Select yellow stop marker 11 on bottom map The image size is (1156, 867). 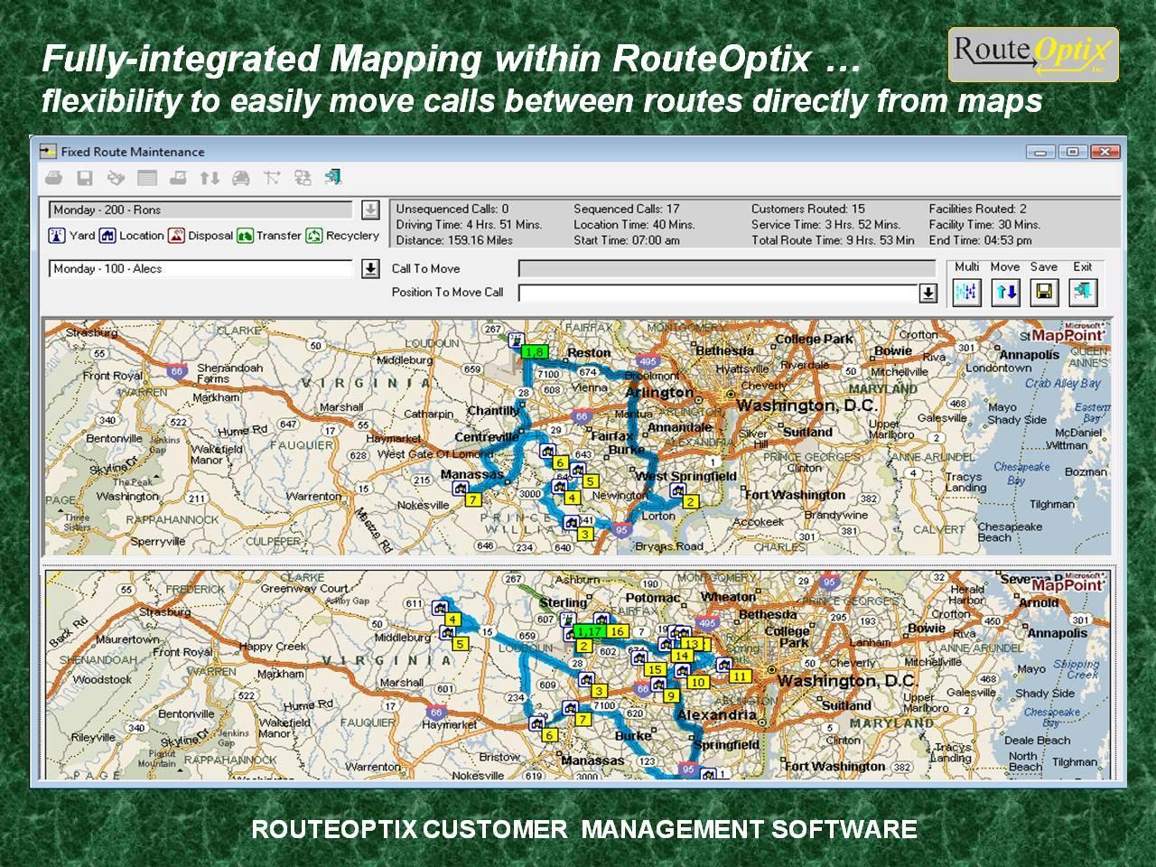[x=741, y=676]
